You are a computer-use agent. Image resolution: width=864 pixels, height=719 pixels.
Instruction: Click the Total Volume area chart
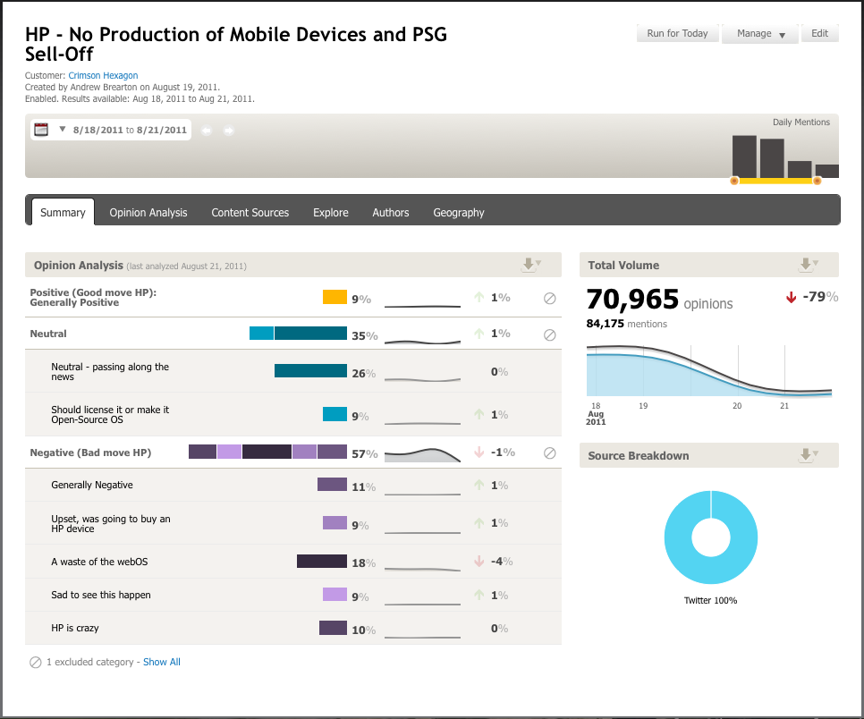pos(709,370)
